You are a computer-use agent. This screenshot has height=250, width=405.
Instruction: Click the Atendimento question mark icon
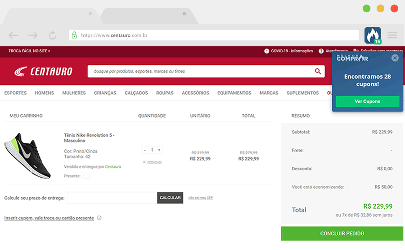(321, 51)
